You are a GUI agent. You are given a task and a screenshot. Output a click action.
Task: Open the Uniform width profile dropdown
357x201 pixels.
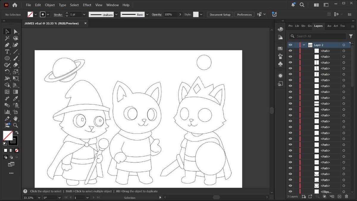[116, 14]
